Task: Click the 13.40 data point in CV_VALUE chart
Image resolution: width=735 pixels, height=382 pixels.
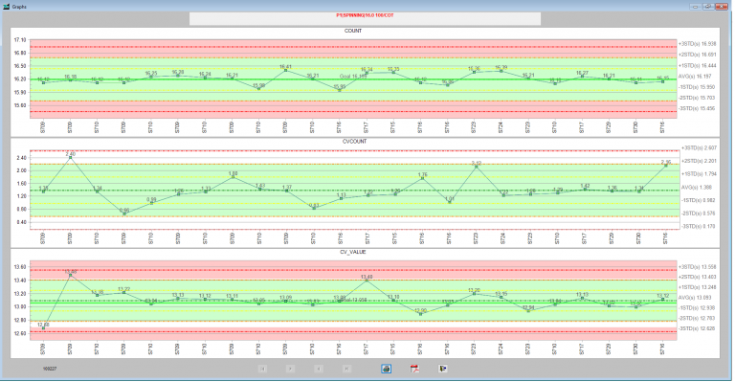Action: (367, 281)
